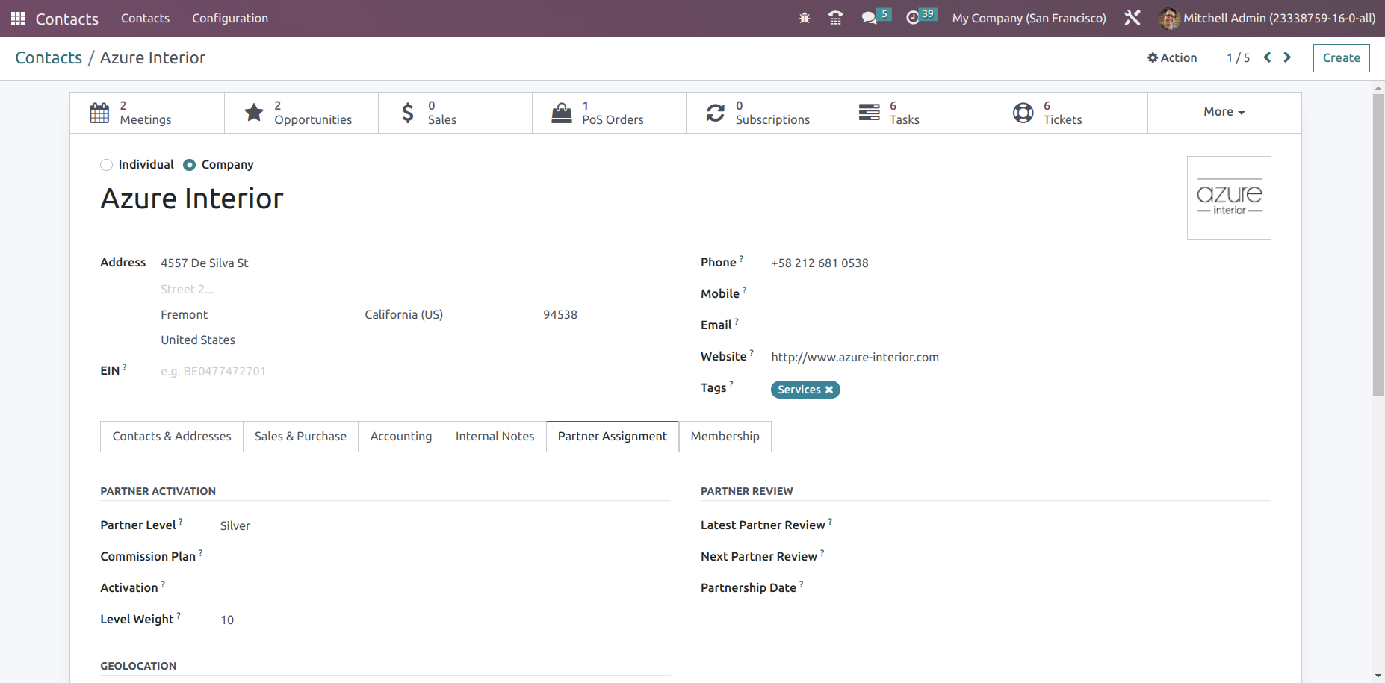
Task: Open Opportunities via the star icon
Action: point(253,112)
